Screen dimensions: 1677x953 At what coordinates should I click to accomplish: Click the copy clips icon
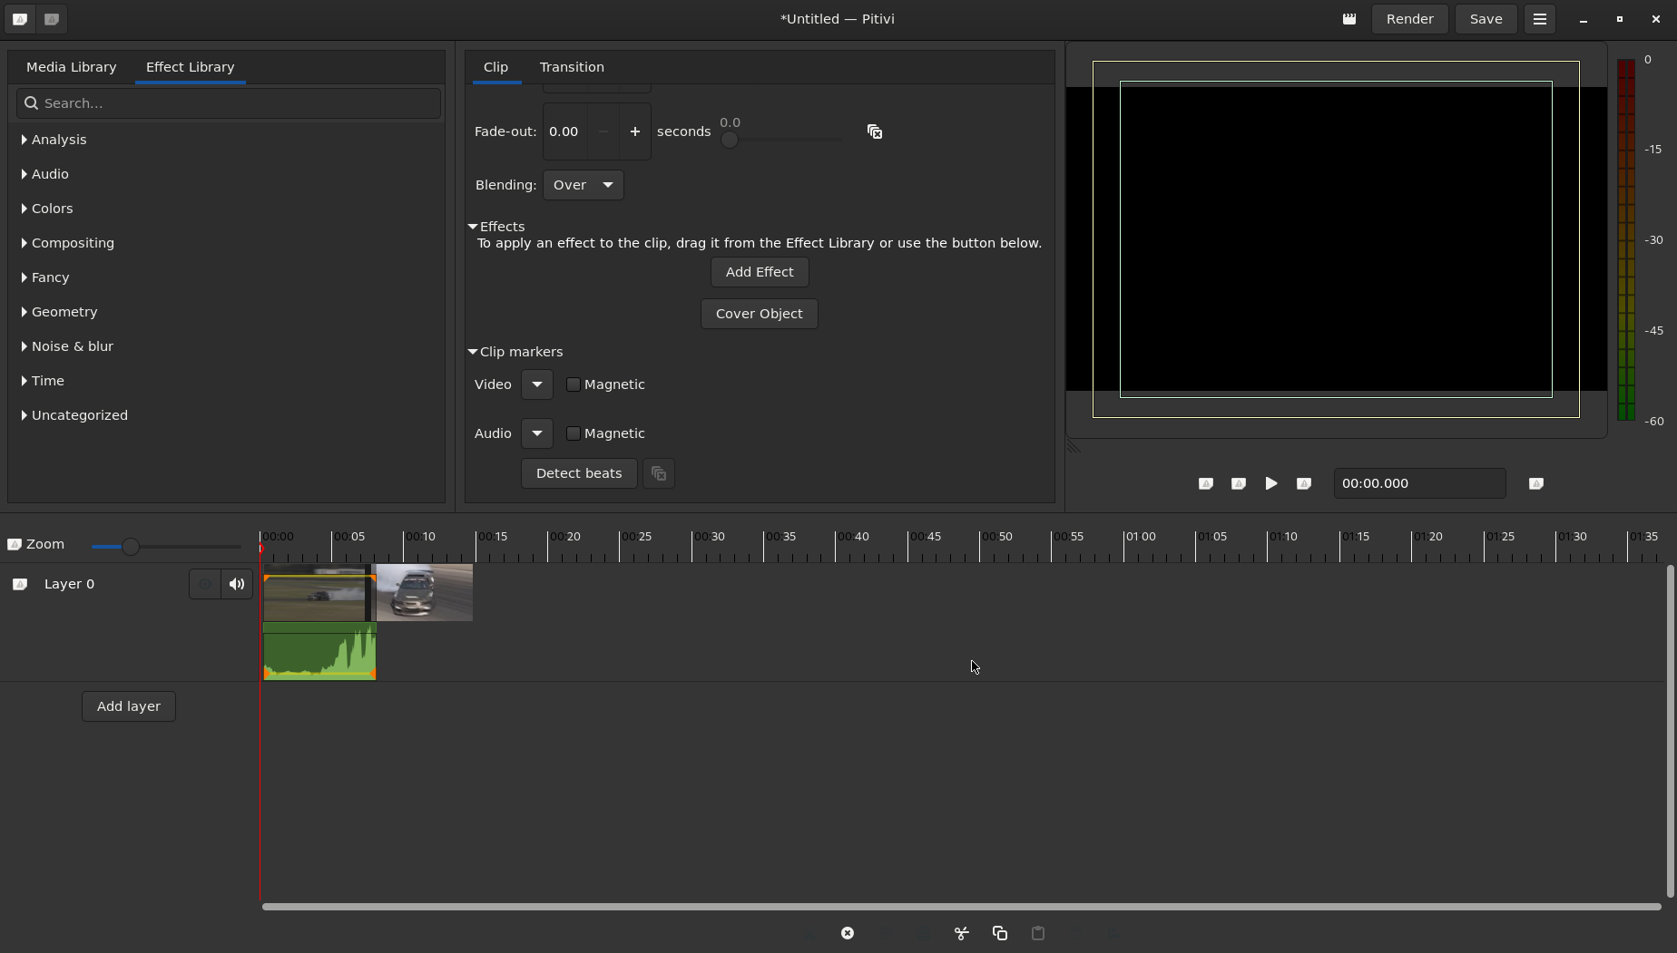[x=999, y=933]
